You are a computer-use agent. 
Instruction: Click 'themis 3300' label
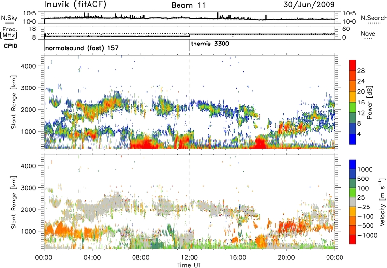(210, 44)
